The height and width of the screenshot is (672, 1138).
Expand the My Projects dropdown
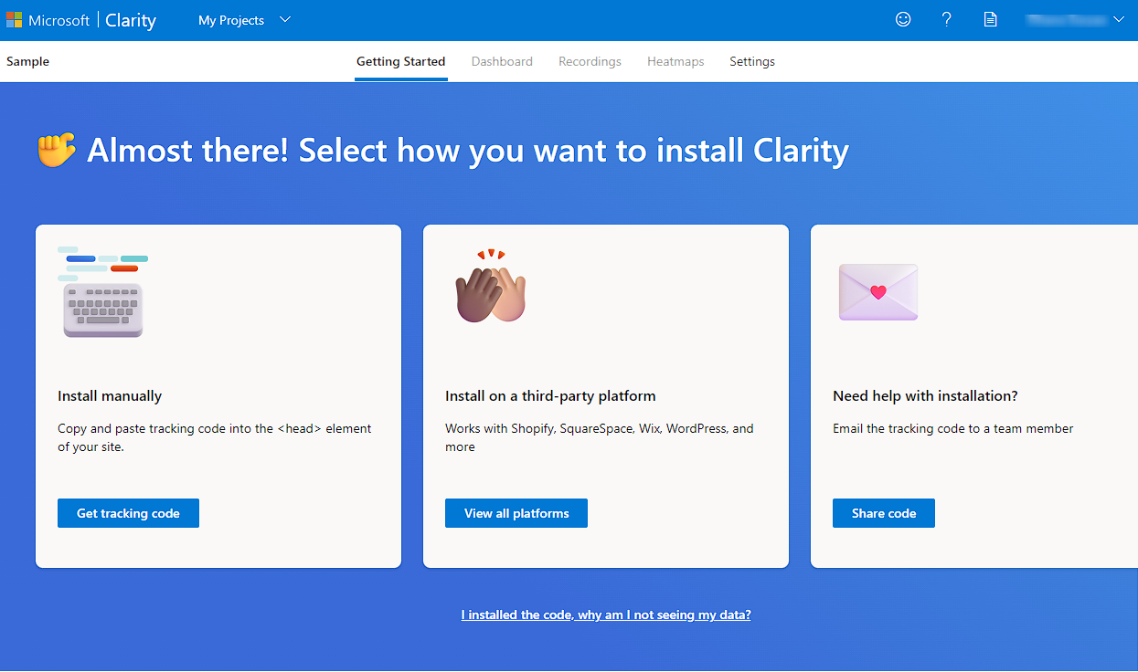(x=244, y=20)
